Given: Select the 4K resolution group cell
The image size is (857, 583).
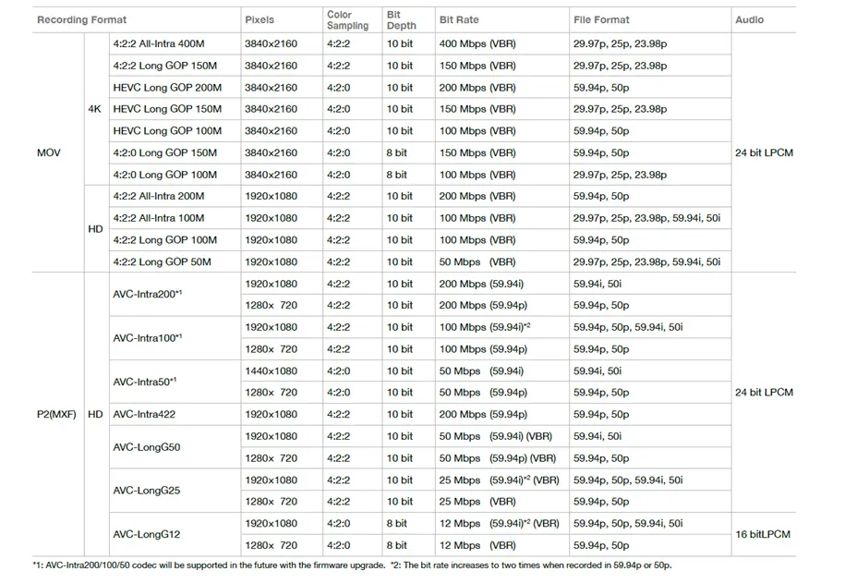Looking at the screenshot, I should [94, 109].
